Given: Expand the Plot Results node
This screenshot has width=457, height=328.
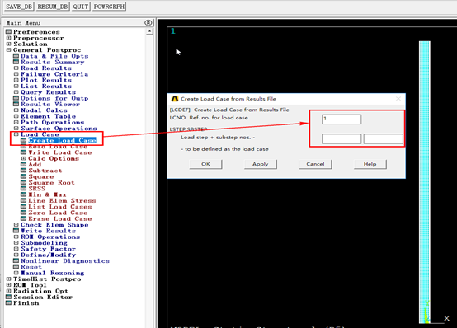Looking at the screenshot, I should pos(16,80).
